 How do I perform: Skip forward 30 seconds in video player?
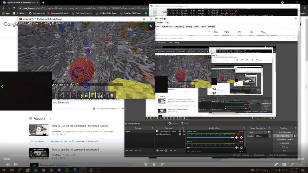[x=162, y=164]
